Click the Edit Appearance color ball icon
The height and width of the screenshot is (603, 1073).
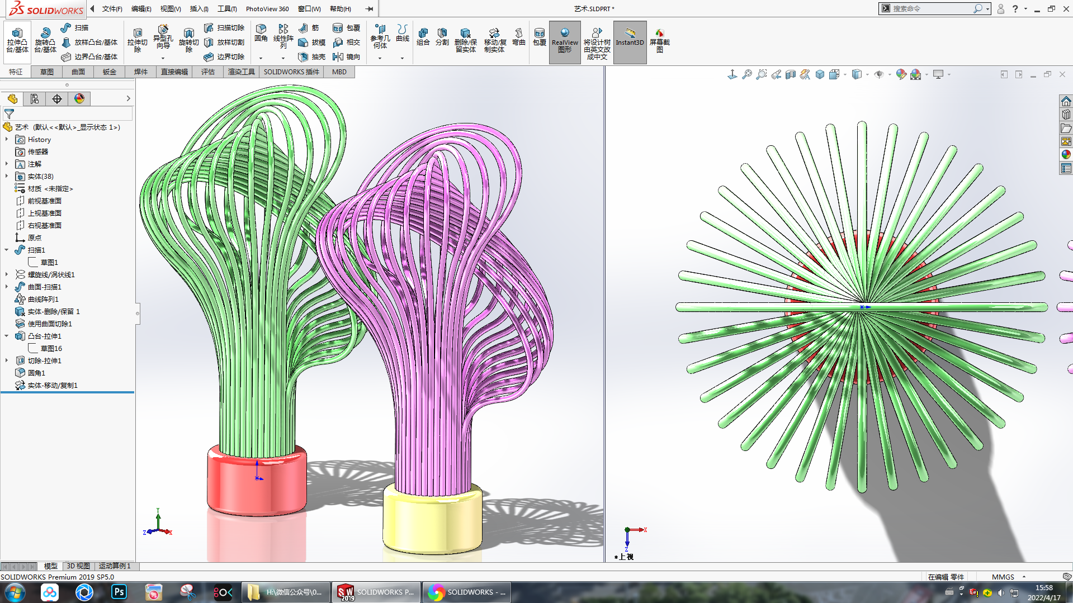click(x=901, y=74)
